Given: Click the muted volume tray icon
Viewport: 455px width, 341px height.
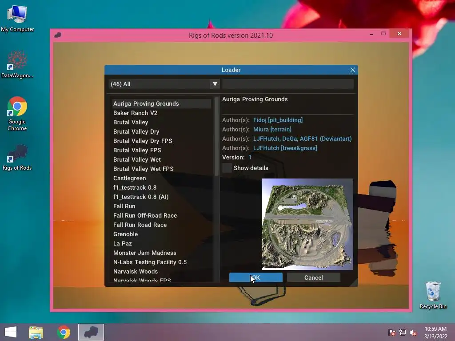Looking at the screenshot, I should [413, 332].
